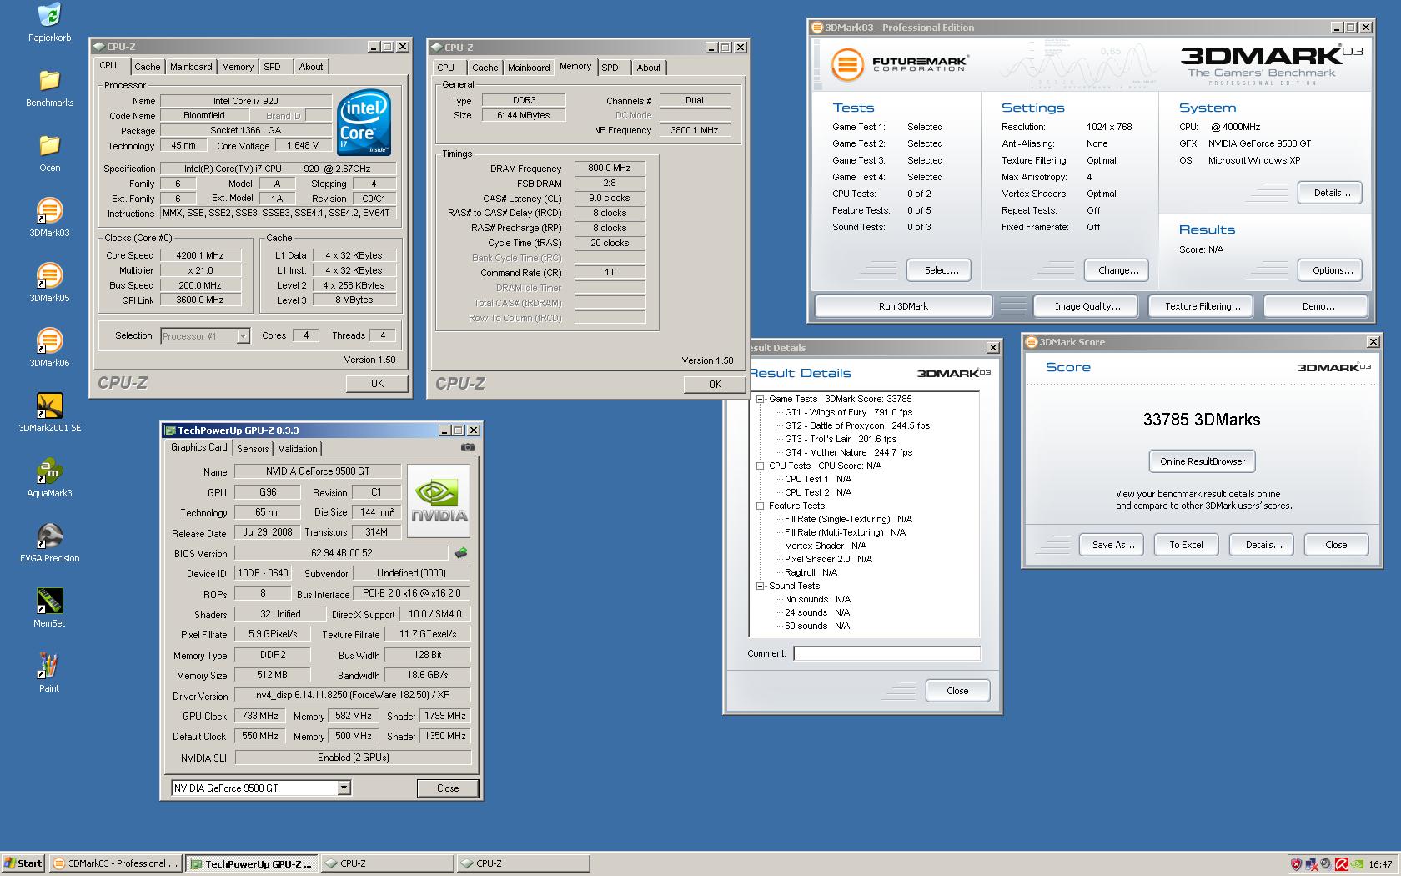Click the BIOS save chip icon in GPU-Z

[461, 552]
